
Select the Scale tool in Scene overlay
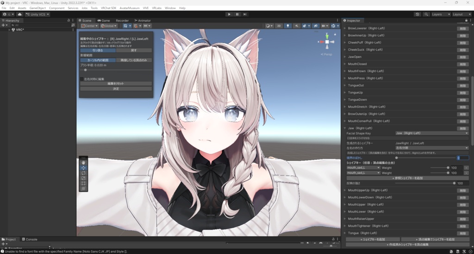pyautogui.click(x=83, y=178)
